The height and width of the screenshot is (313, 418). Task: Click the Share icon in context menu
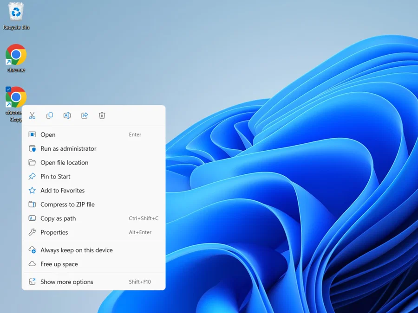click(x=85, y=115)
